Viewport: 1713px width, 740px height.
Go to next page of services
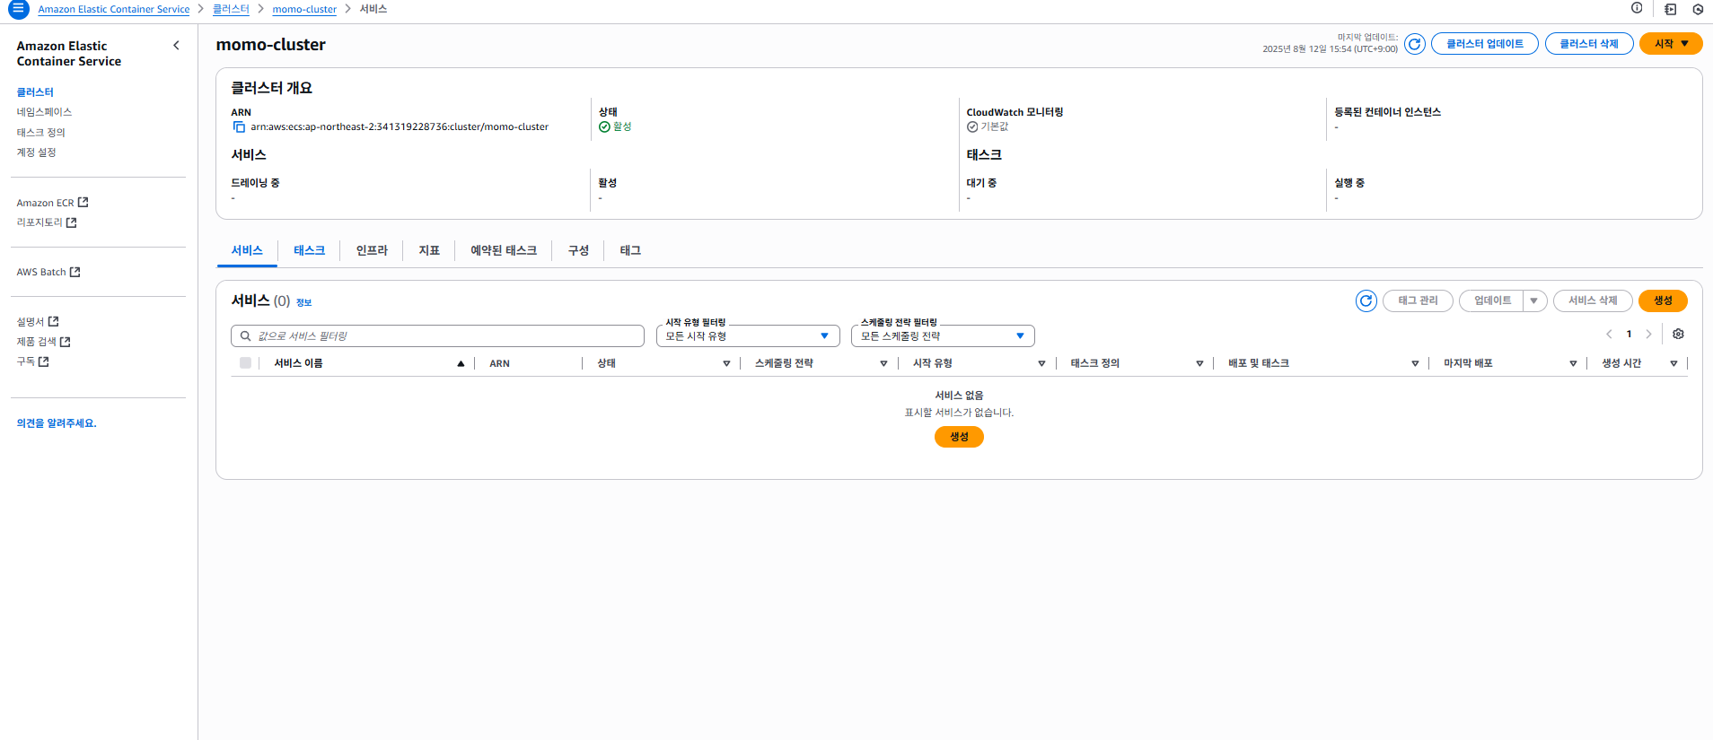coord(1648,335)
